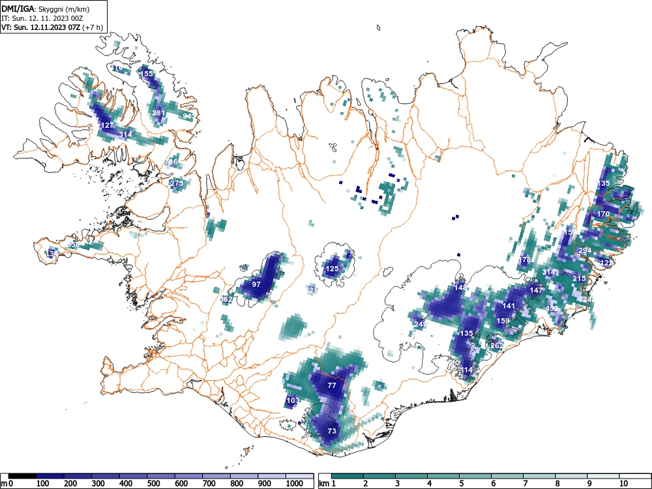Select the 103 value label
652x489 pixels.
[293, 400]
